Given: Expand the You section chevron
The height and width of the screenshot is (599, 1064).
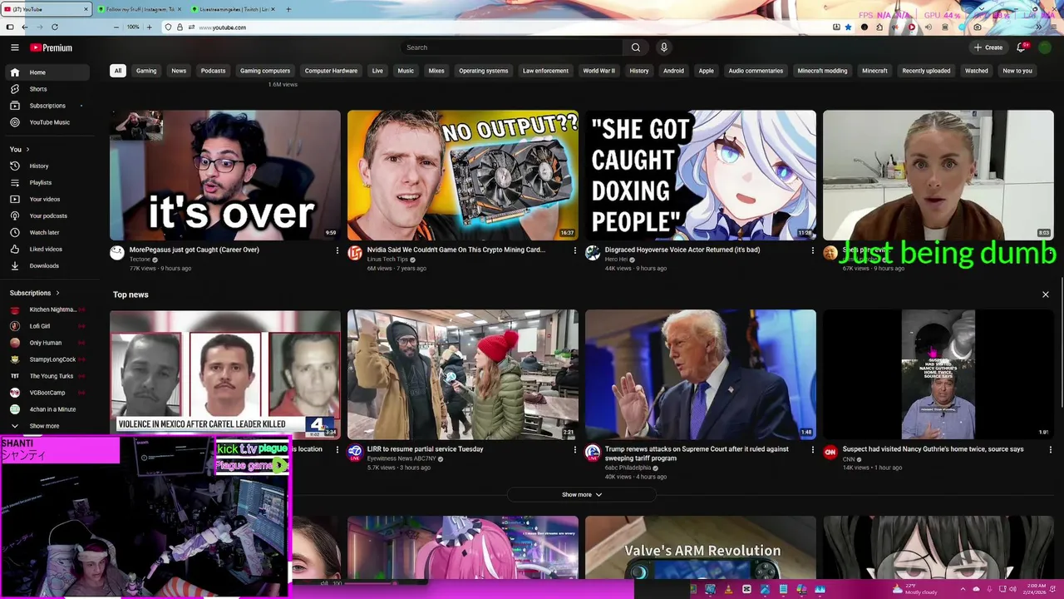Looking at the screenshot, I should click(27, 150).
